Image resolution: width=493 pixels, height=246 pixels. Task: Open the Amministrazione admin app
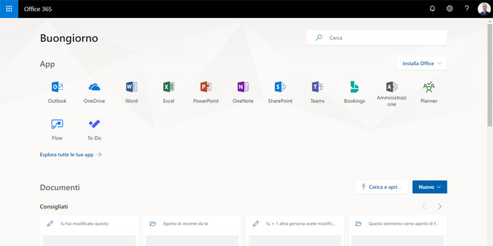pyautogui.click(x=391, y=93)
